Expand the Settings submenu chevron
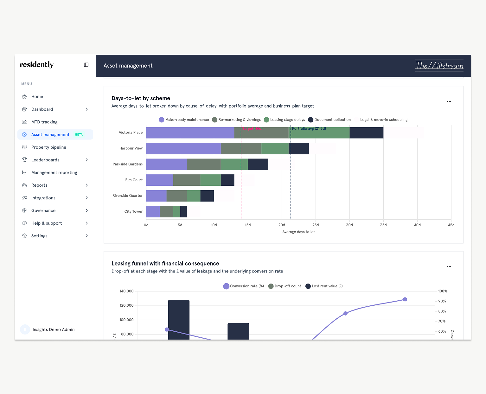The image size is (486, 394). coord(87,236)
